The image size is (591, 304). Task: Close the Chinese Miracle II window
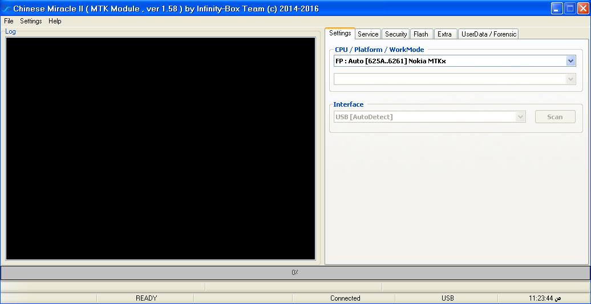[x=582, y=9]
